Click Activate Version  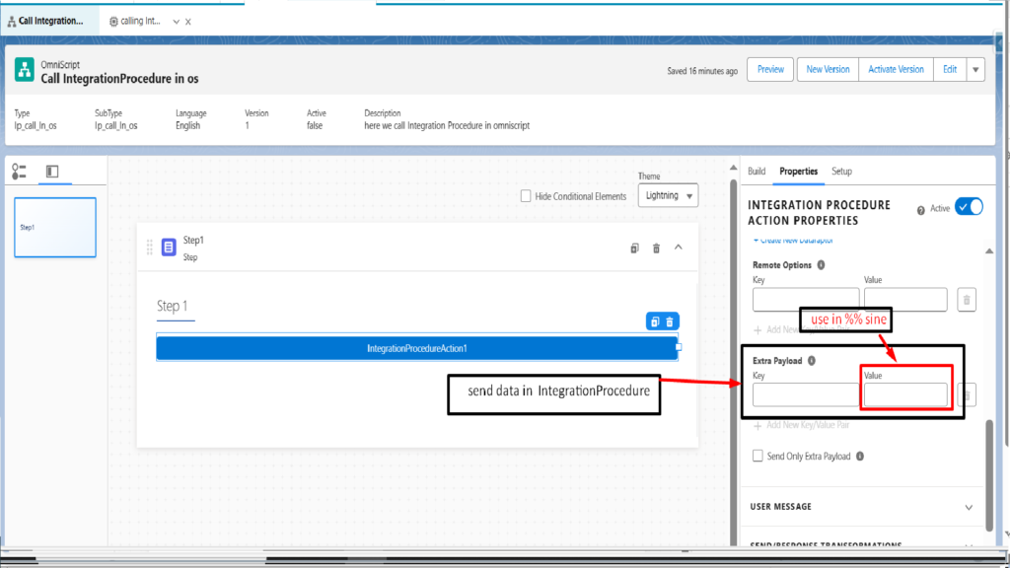pyautogui.click(x=896, y=70)
